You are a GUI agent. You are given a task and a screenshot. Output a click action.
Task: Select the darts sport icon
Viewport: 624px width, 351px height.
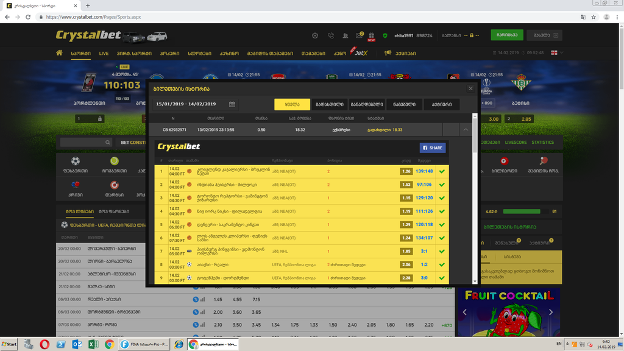[114, 185]
